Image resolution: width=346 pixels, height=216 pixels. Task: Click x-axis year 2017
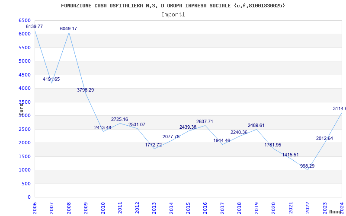(x=222, y=208)
